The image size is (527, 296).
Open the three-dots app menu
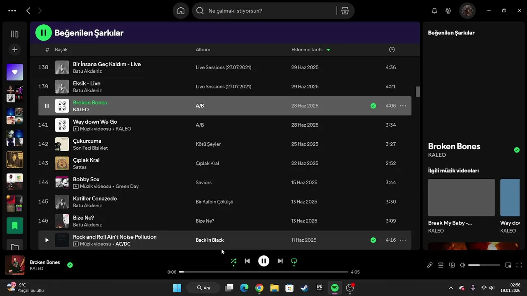tap(12, 11)
